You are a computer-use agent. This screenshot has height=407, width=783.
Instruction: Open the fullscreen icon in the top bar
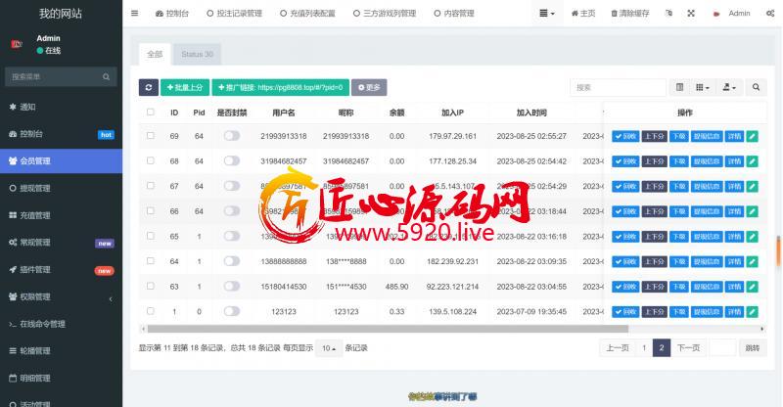coord(691,14)
